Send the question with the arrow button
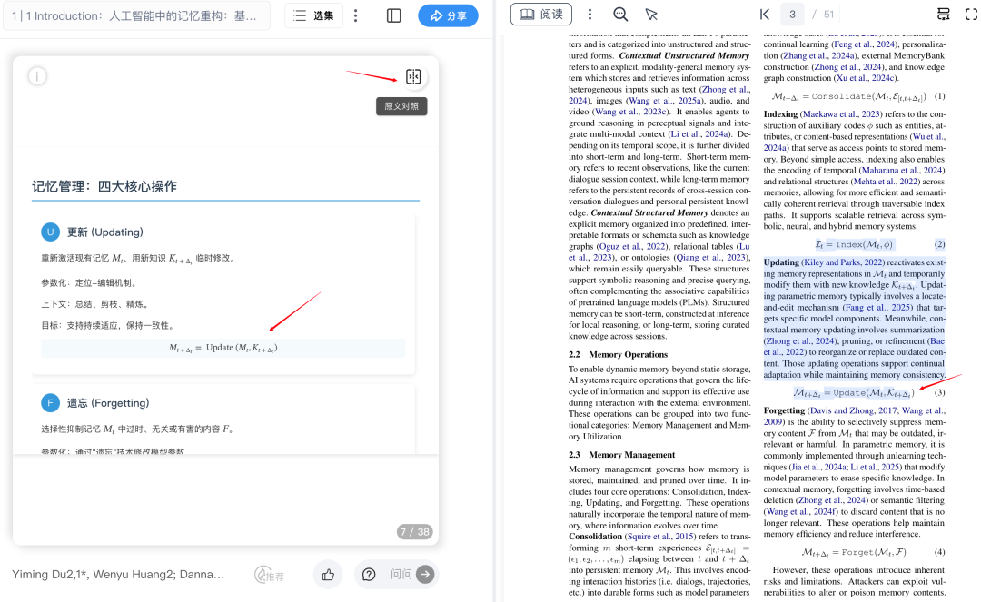 [425, 575]
